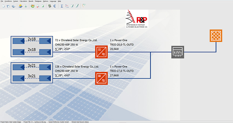
Task: Click the summary report checkmark icon
Action: pyautogui.click(x=72, y=6)
